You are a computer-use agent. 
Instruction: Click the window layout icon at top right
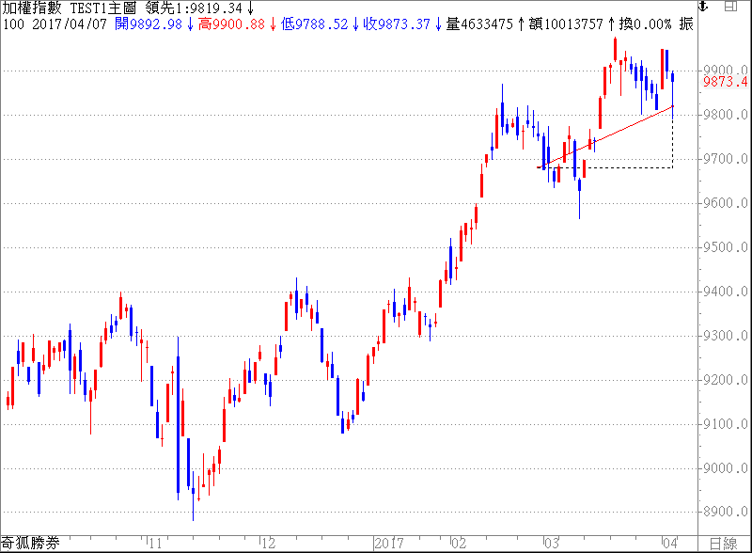pyautogui.click(x=730, y=6)
